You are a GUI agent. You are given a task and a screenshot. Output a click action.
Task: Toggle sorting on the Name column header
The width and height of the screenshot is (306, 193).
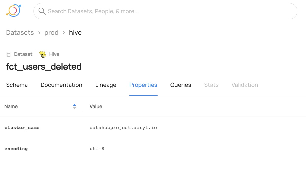pyautogui.click(x=11, y=106)
